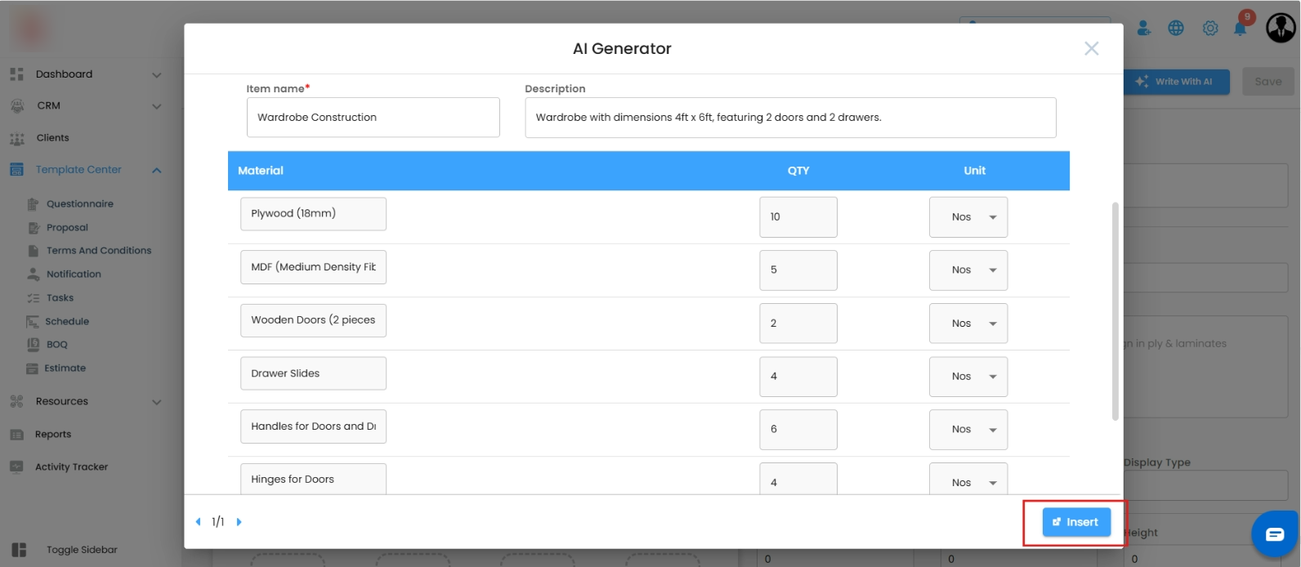The height and width of the screenshot is (567, 1301).
Task: Click the user profile avatar
Action: [1281, 28]
